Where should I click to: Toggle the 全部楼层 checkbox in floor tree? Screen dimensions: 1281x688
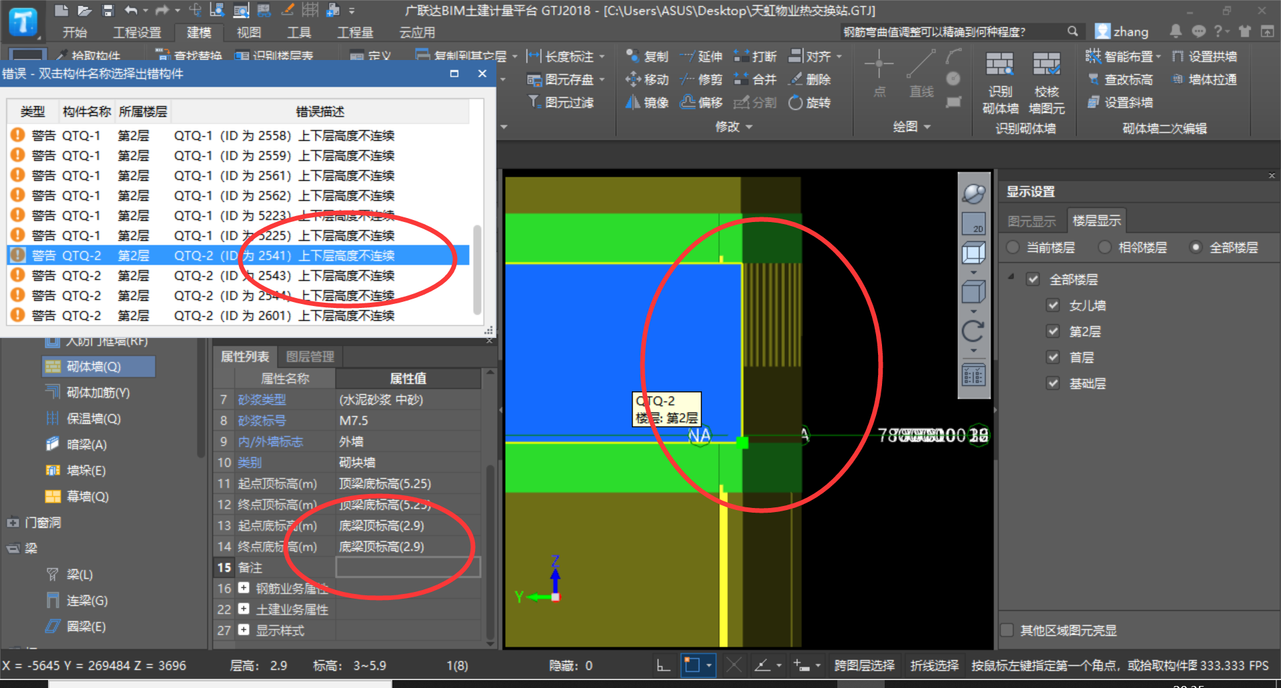click(1033, 279)
